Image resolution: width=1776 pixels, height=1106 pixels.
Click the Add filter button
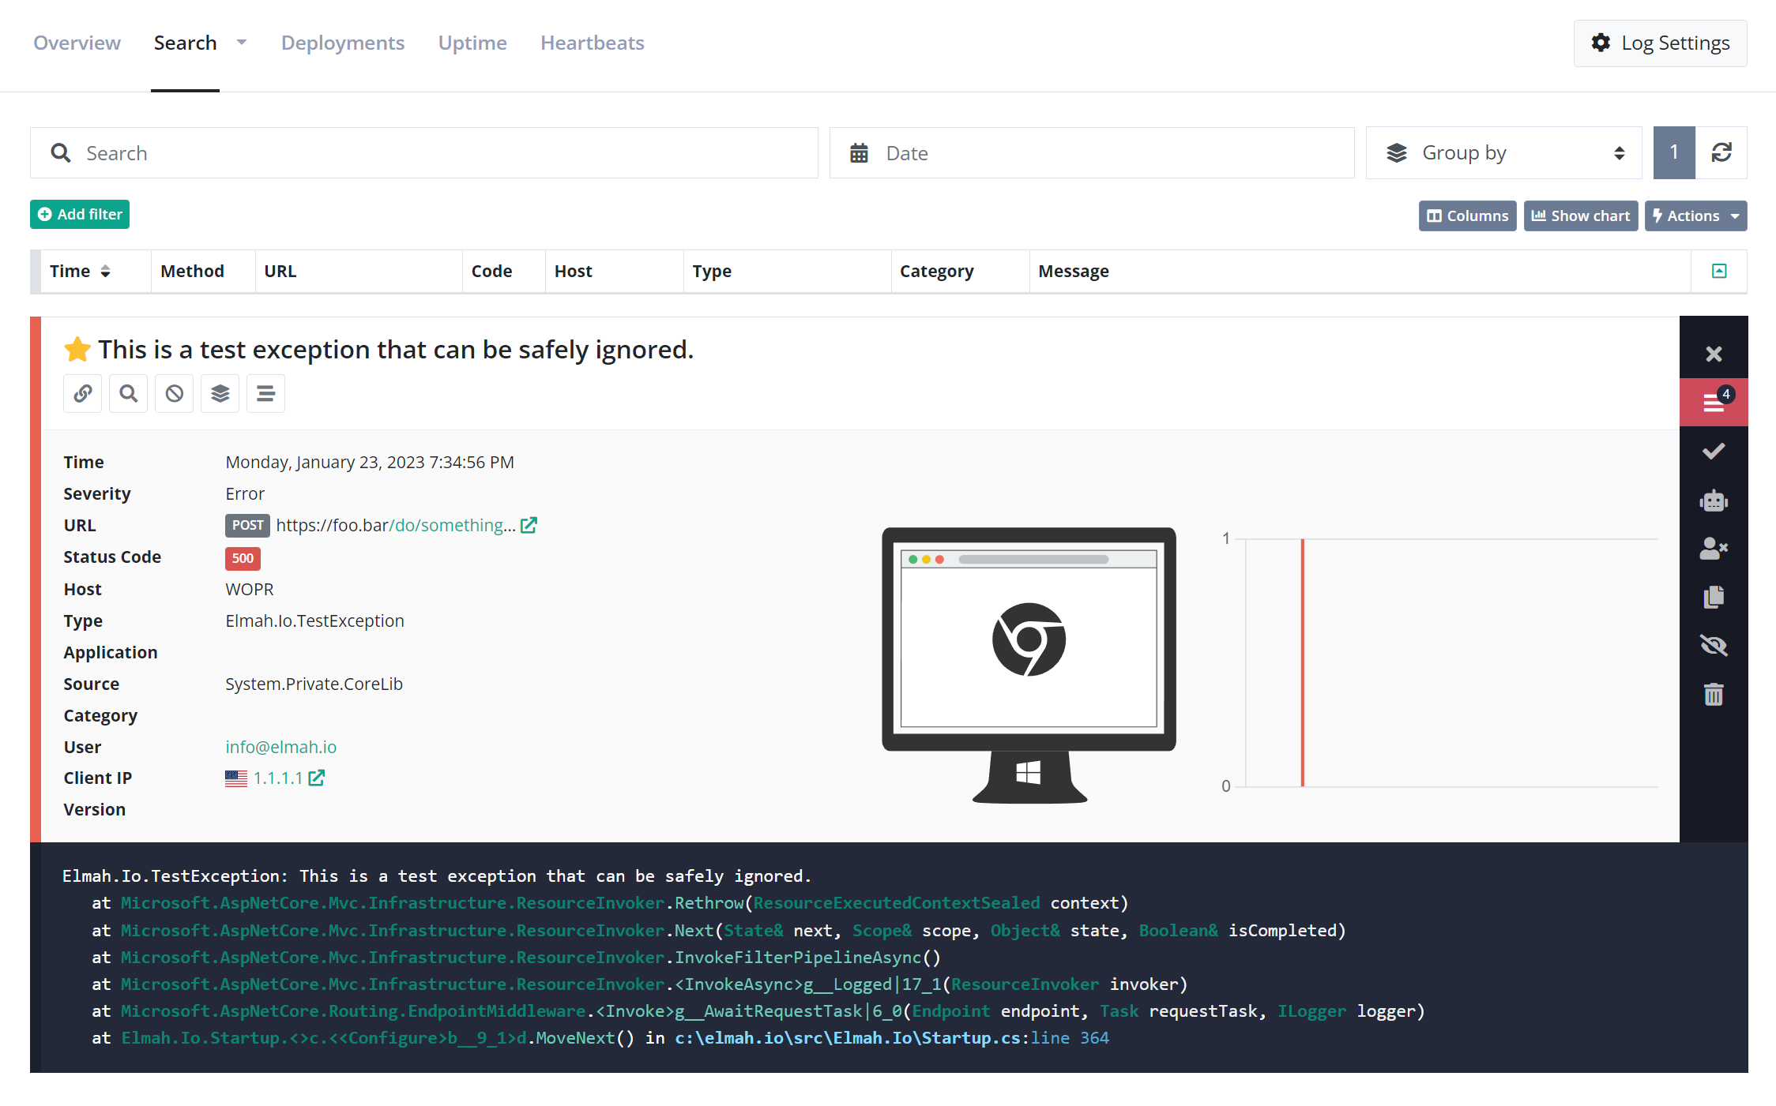click(x=80, y=215)
